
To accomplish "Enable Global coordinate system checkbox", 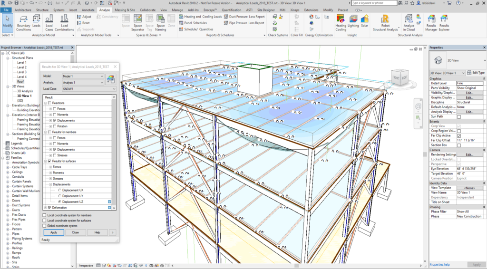I will click(x=44, y=226).
